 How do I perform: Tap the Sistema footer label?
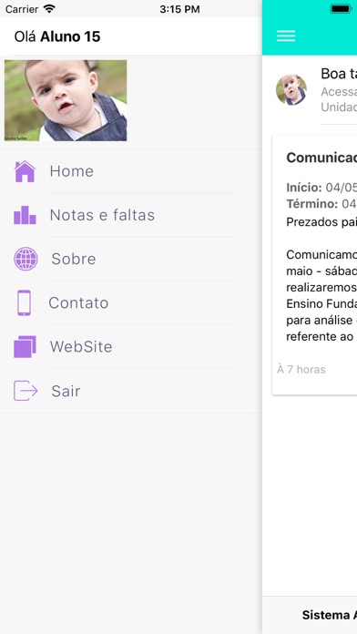click(330, 615)
